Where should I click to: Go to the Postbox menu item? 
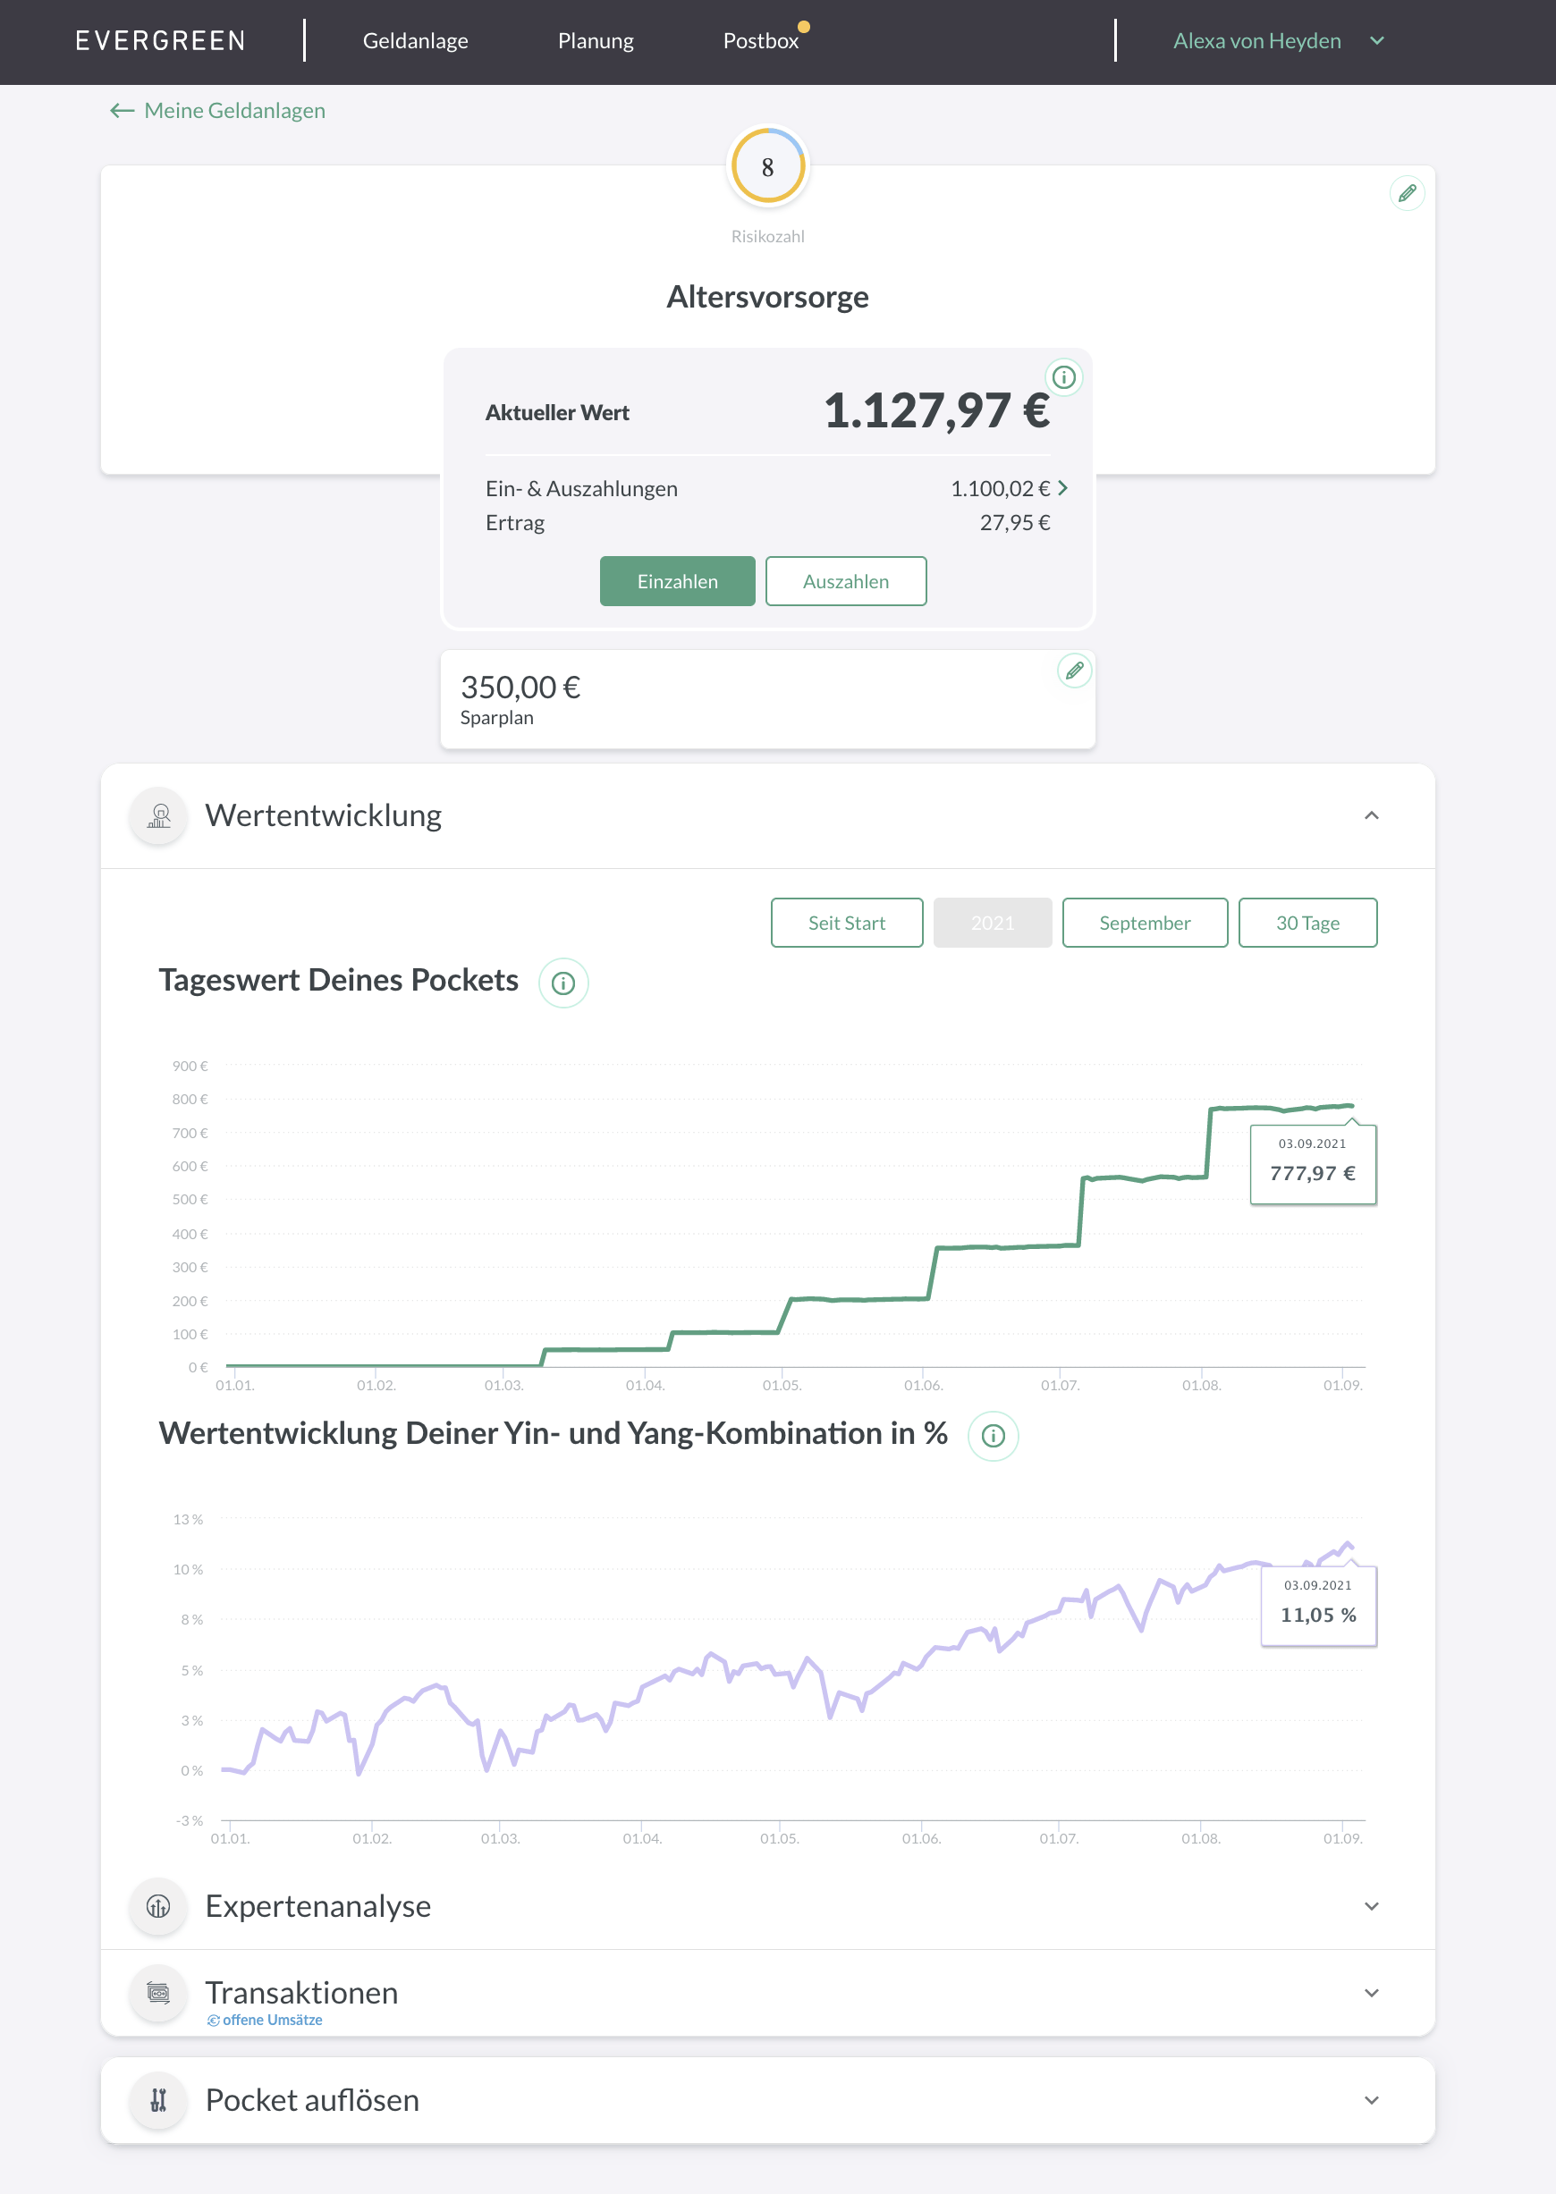click(x=760, y=41)
